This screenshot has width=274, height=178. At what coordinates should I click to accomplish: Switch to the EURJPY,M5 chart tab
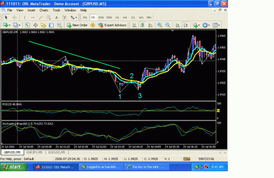35,153
